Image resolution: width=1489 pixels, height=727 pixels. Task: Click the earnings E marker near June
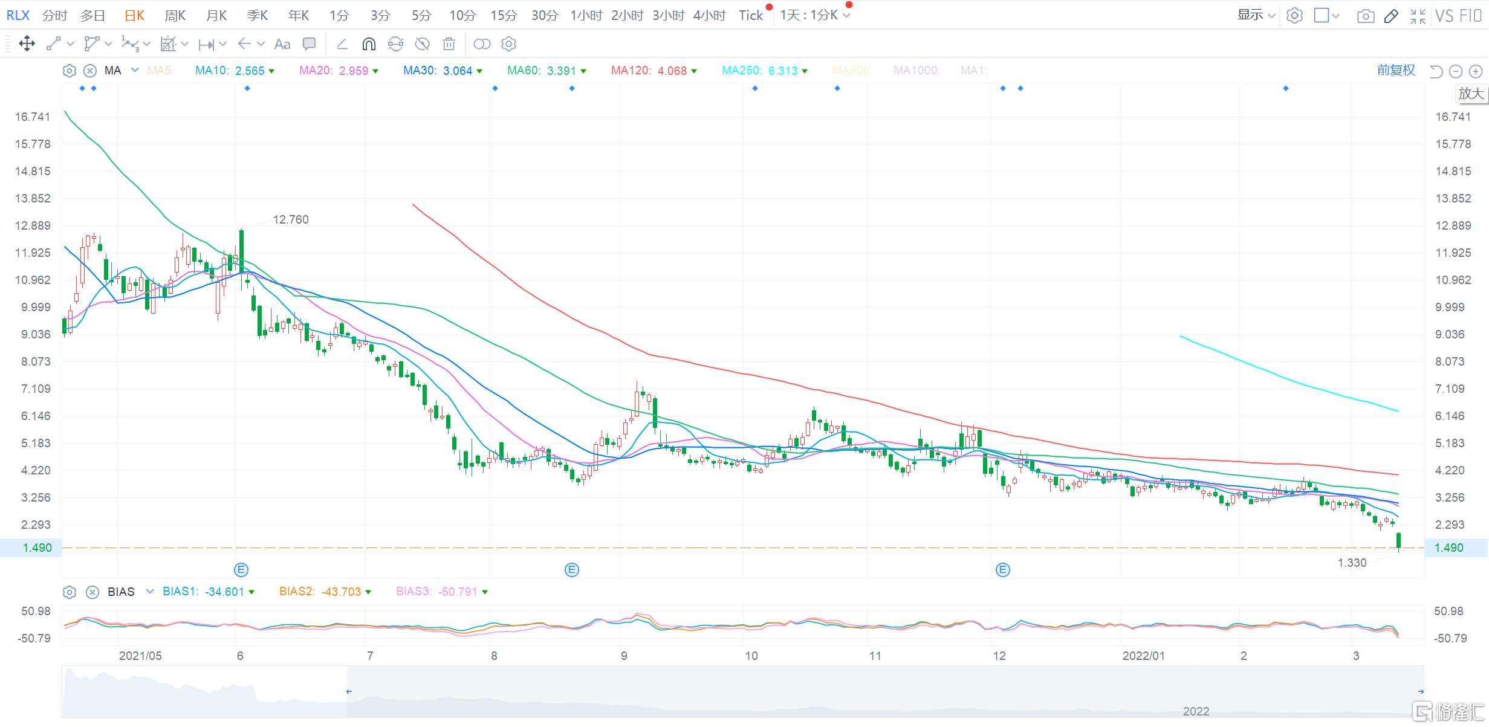tap(241, 569)
